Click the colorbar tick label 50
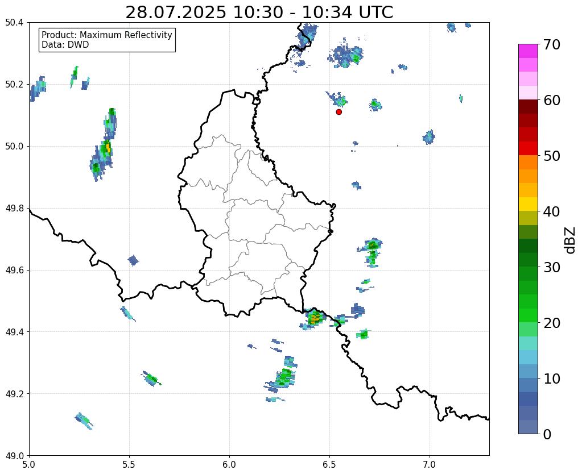 [552, 156]
